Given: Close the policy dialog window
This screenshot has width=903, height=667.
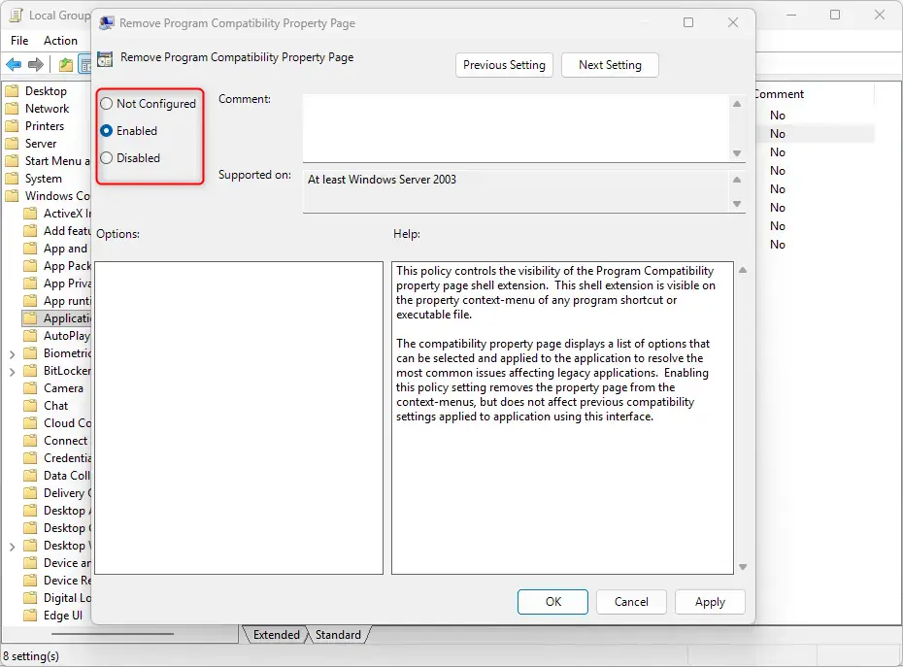Looking at the screenshot, I should click(x=732, y=22).
